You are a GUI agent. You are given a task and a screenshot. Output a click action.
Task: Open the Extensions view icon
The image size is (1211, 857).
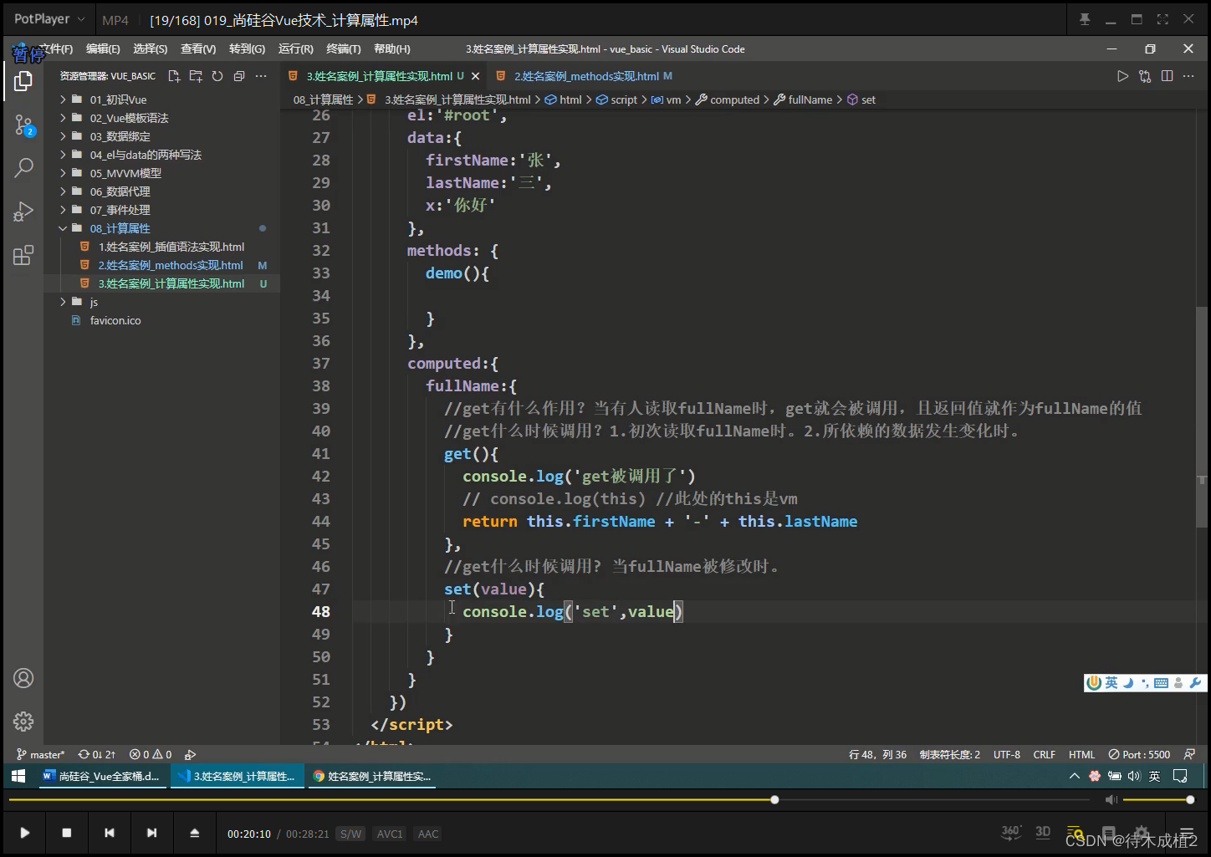click(x=23, y=255)
